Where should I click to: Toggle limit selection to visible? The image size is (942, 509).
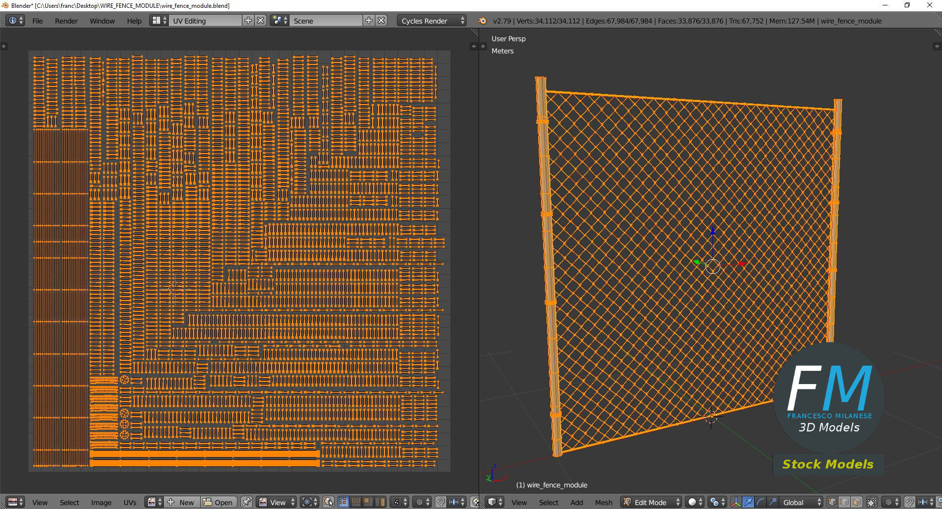[x=872, y=502]
